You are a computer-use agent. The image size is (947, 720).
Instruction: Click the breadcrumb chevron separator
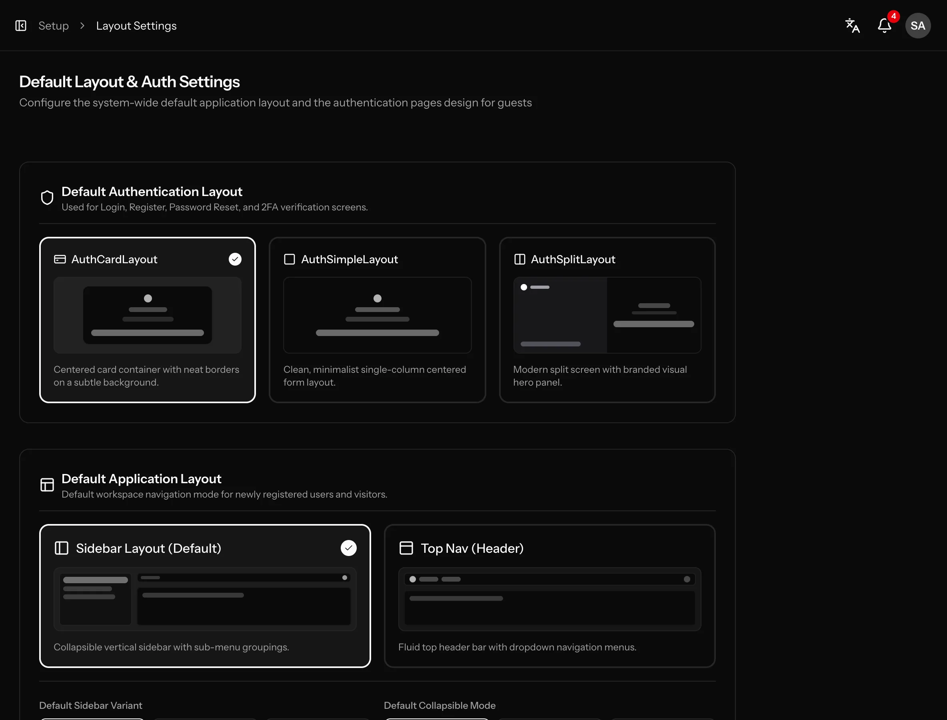(x=82, y=26)
